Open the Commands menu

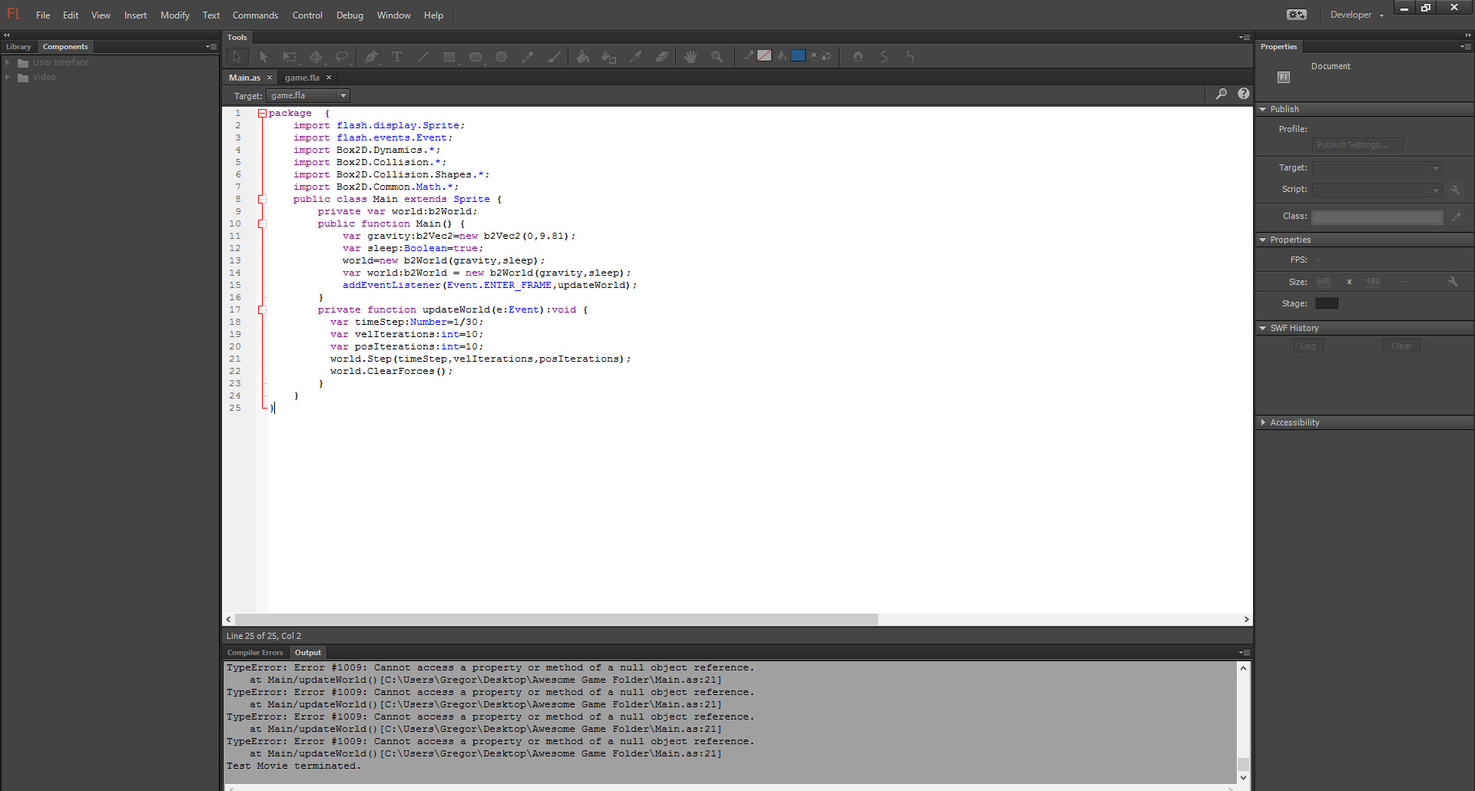255,15
